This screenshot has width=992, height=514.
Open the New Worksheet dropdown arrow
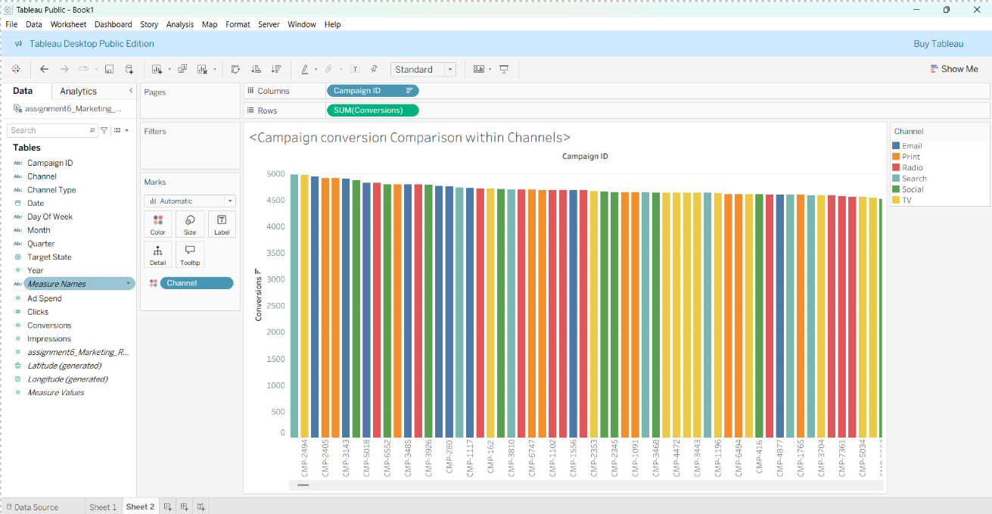pyautogui.click(x=169, y=70)
